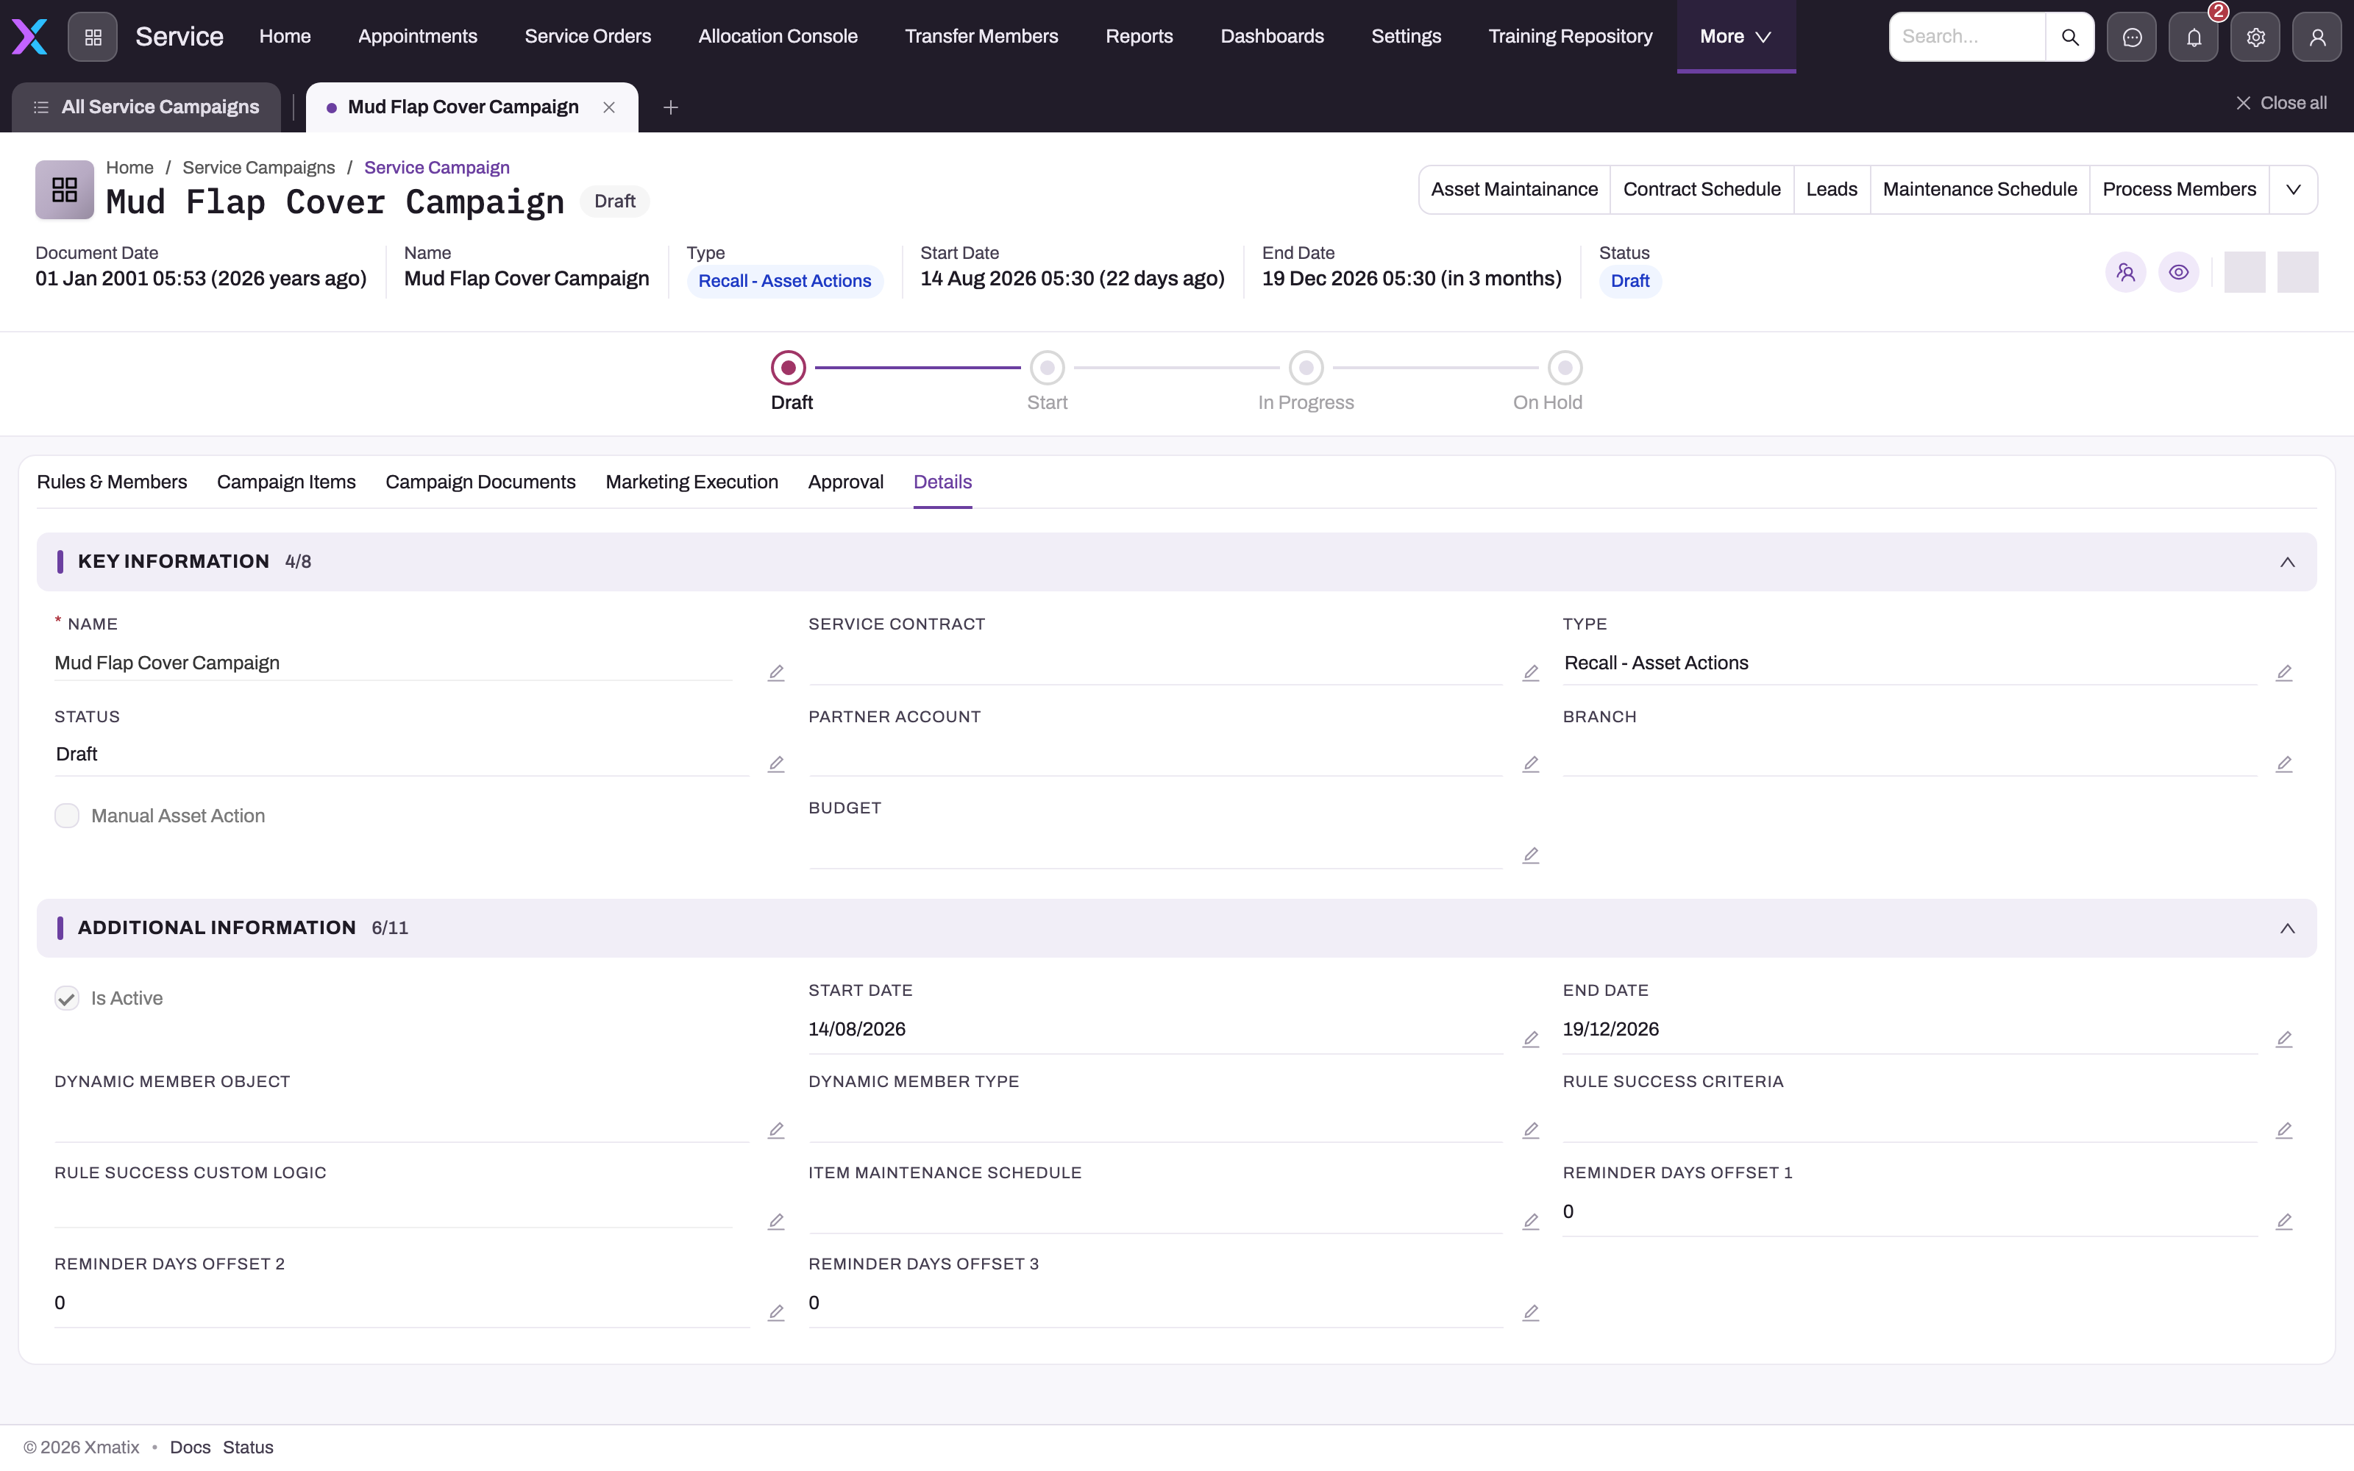Screen dimensions: 2354x1471
Task: Open the Docs footer link
Action: coord(190,1447)
